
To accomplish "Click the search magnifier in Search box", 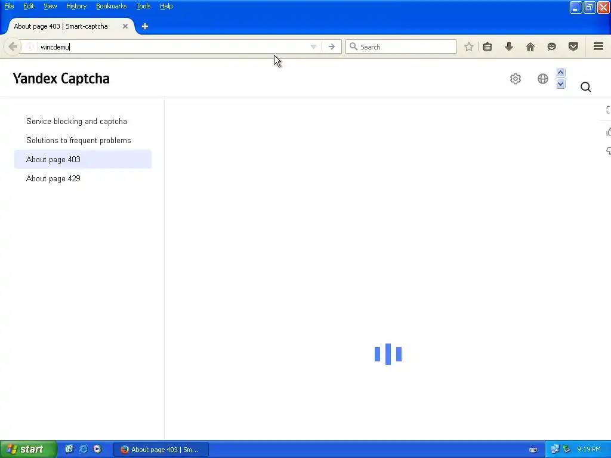I will [353, 47].
